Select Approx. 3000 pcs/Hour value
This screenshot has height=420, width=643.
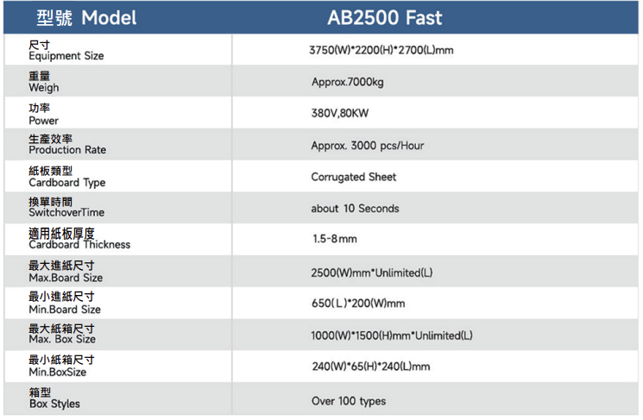point(368,146)
